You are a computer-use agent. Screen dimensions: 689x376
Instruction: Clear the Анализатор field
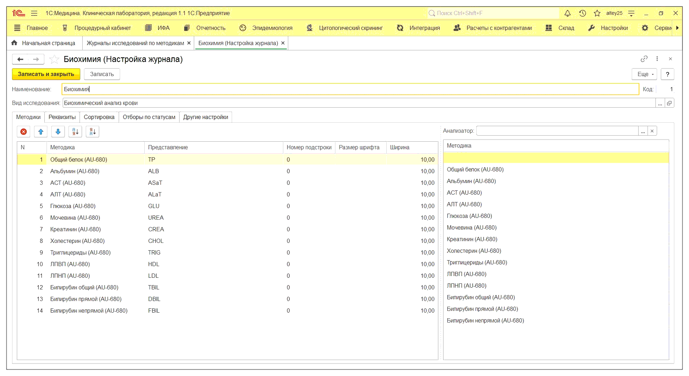point(652,131)
